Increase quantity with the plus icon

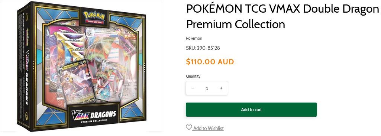221,88
